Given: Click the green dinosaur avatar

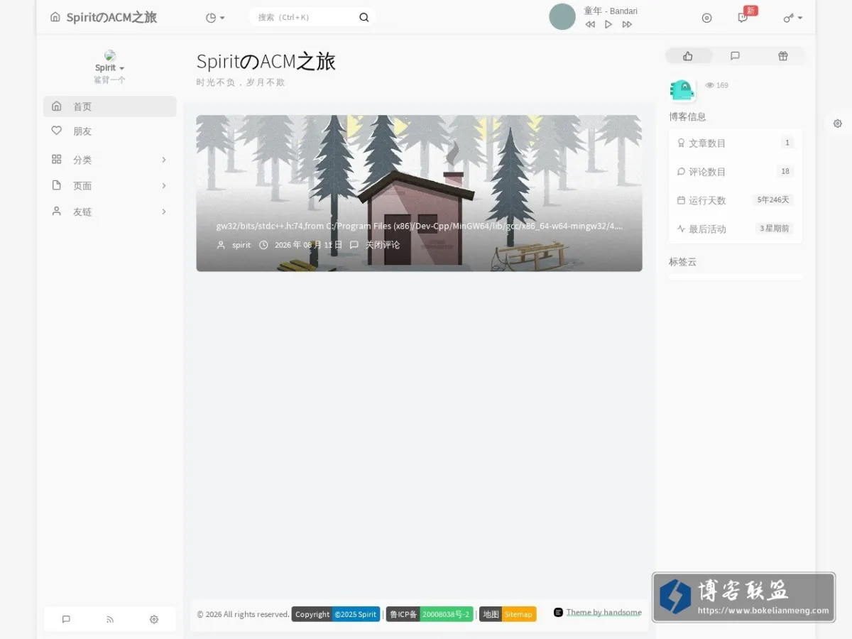Looking at the screenshot, I should [x=682, y=89].
